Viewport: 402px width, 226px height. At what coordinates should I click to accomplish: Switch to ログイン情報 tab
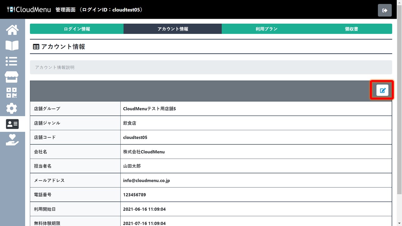[77, 29]
